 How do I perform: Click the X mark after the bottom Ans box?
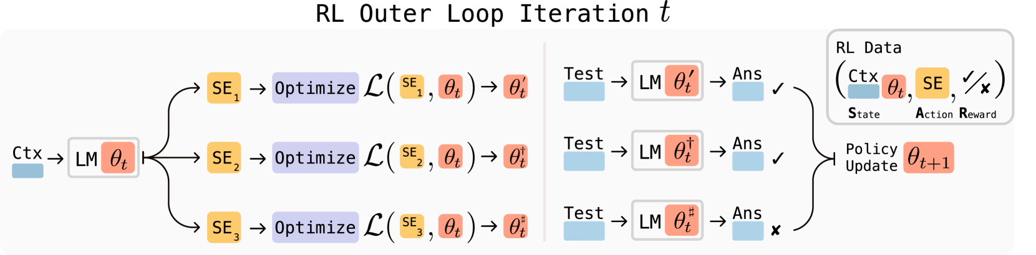tap(776, 230)
